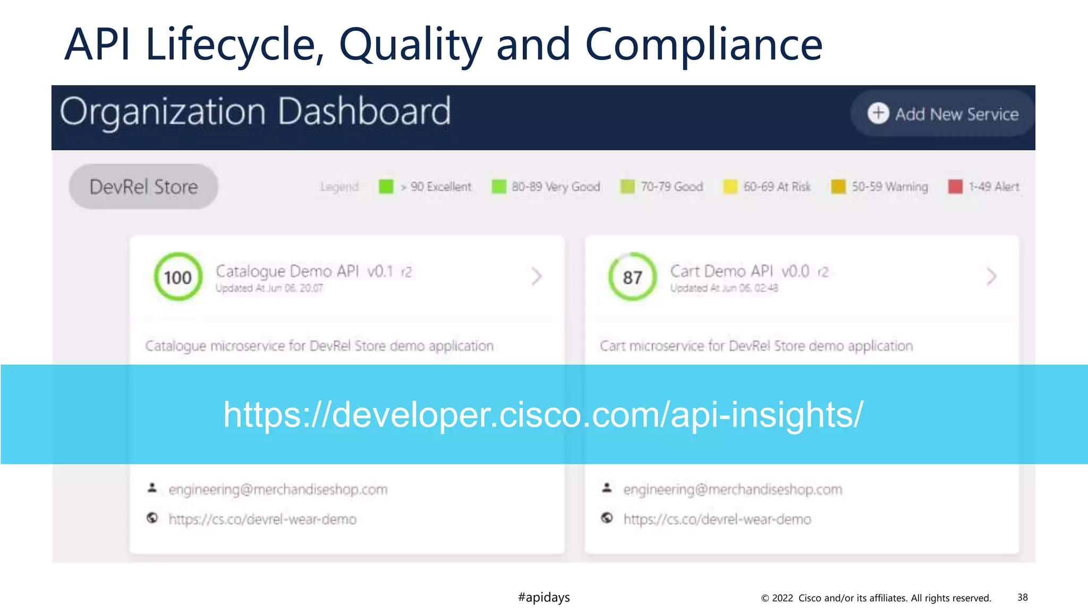This screenshot has height=612, width=1088.
Task: Click the Add New Service button
Action: [942, 114]
